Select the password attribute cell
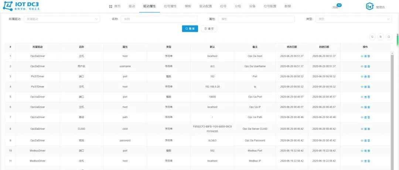This screenshot has height=170, width=399. coord(125,140)
